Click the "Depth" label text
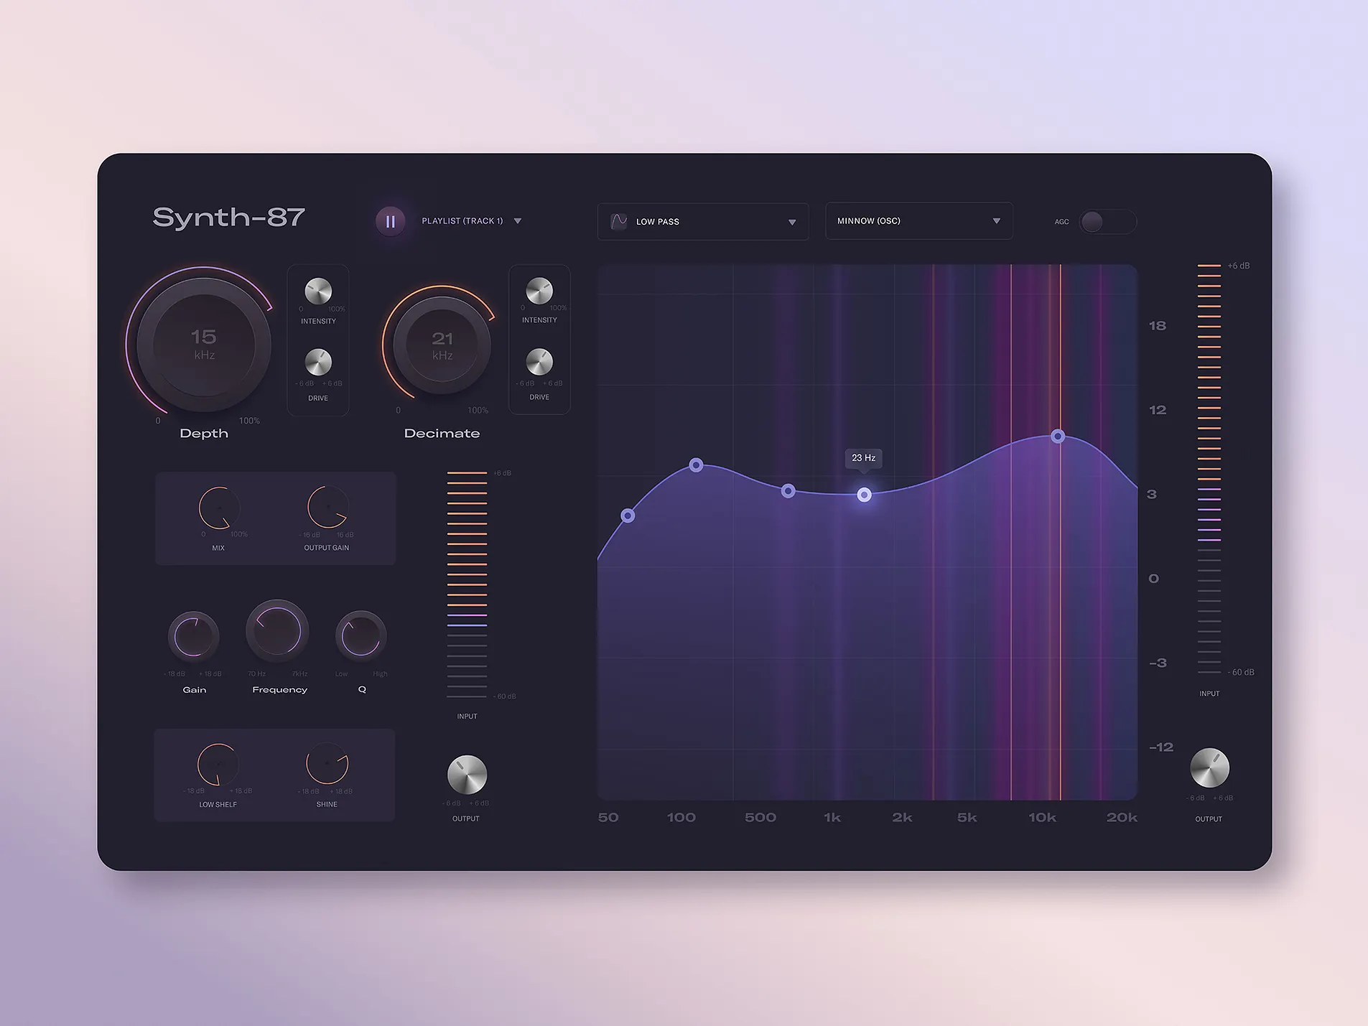 coord(204,434)
